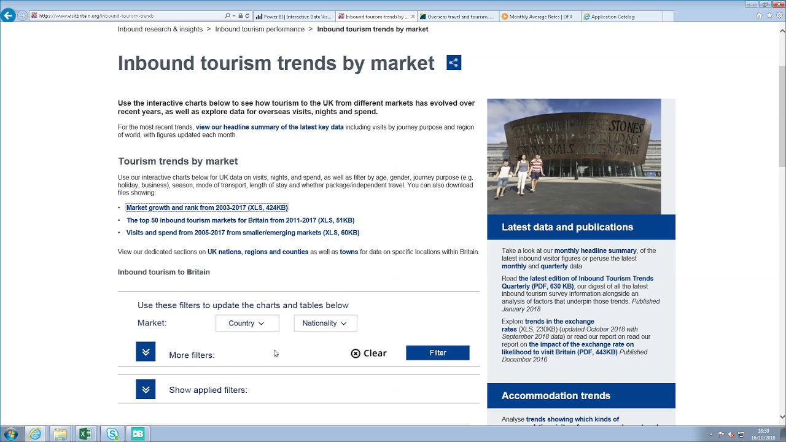Open Excel from the taskbar
Image resolution: width=786 pixels, height=442 pixels.
(85, 434)
